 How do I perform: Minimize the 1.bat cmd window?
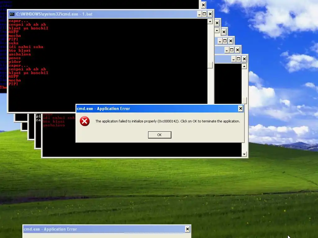point(199,14)
